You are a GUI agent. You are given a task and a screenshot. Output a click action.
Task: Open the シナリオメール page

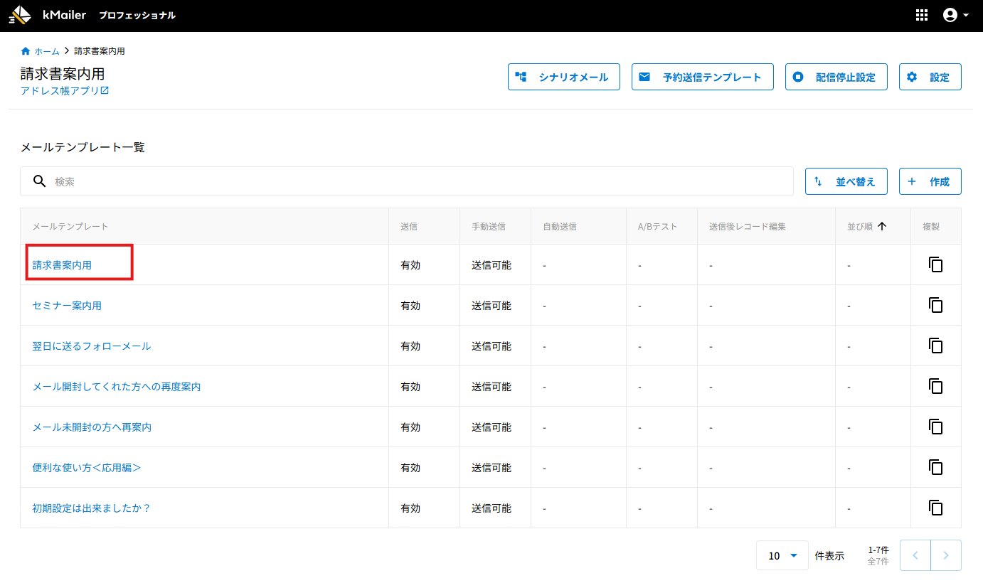pos(563,77)
